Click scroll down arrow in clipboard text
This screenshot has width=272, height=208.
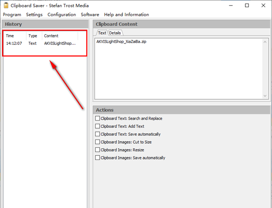[x=265, y=96]
